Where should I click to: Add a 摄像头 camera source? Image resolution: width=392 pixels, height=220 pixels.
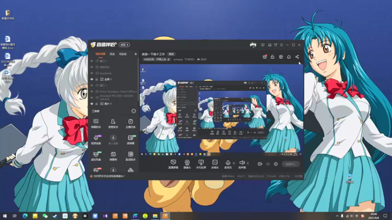coord(187,164)
